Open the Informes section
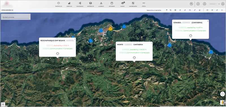This screenshot has width=226, height=107. coord(112,5)
